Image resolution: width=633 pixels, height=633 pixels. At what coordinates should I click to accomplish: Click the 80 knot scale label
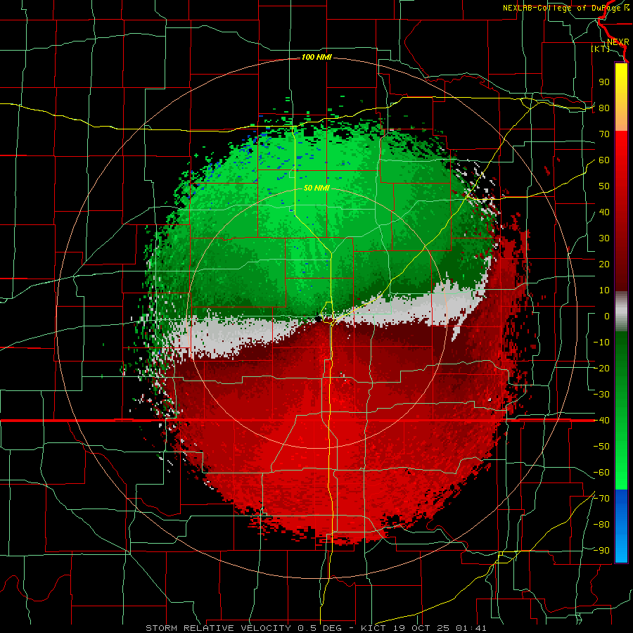click(x=604, y=108)
